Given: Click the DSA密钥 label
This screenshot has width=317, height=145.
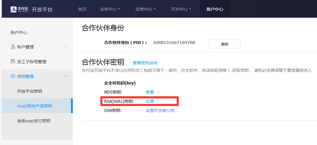Looking at the screenshot, I should click(113, 110).
